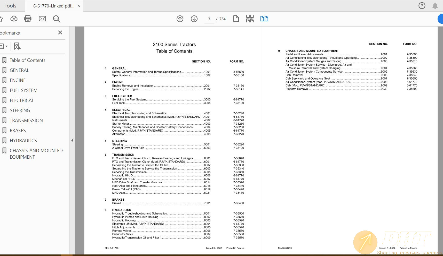Go to the next page arrow
Viewport: 443px width, 256px height.
click(x=194, y=19)
